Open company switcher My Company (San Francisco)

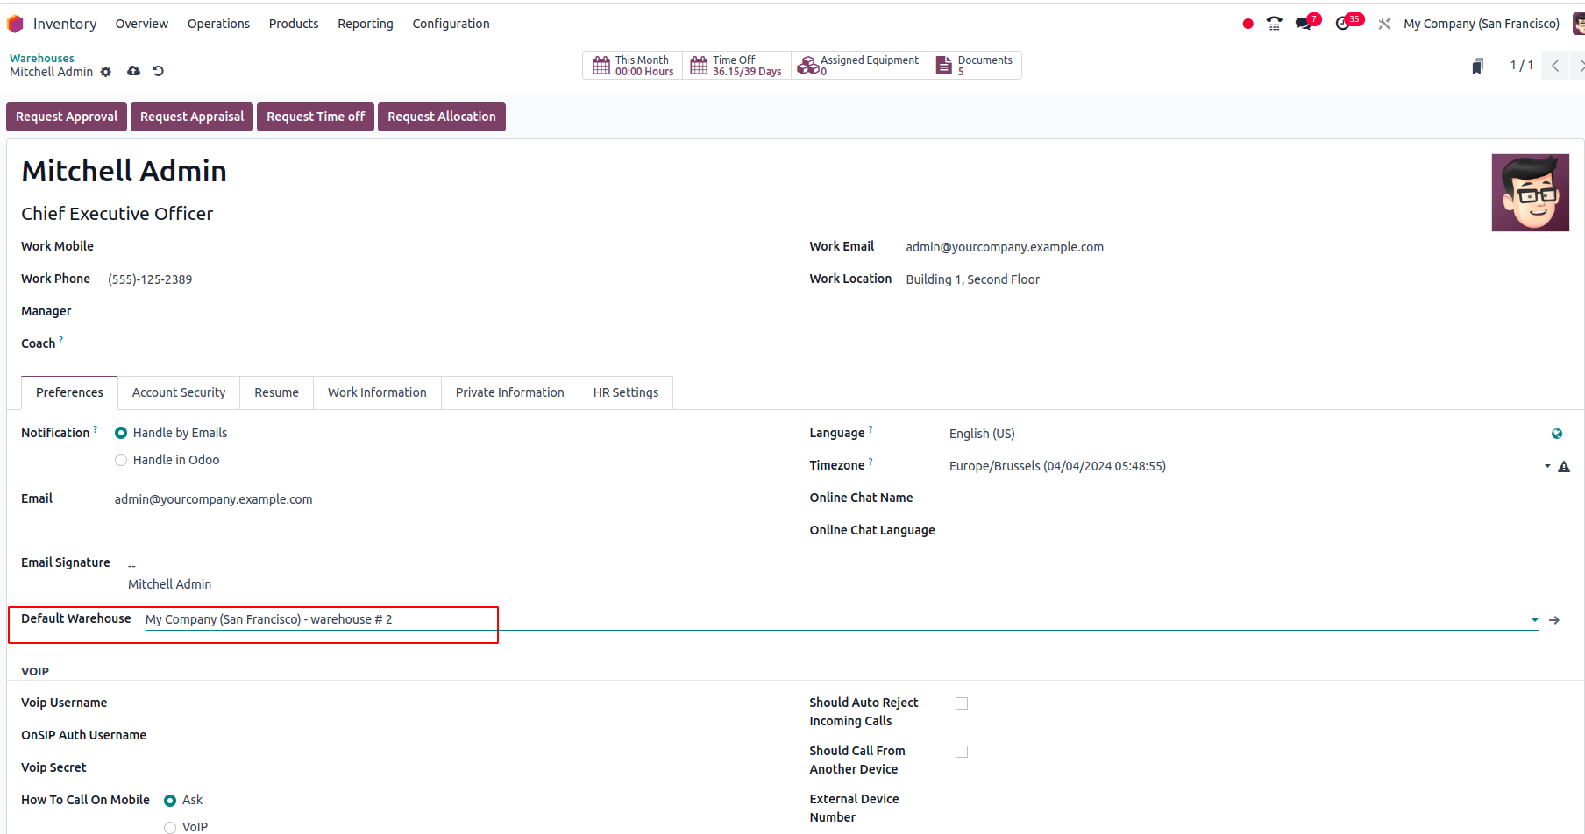[1482, 24]
